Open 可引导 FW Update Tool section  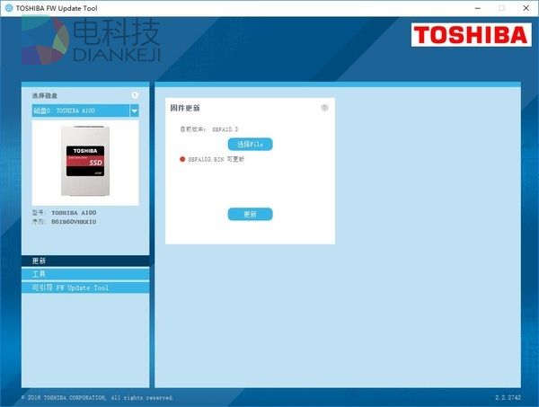click(x=85, y=288)
